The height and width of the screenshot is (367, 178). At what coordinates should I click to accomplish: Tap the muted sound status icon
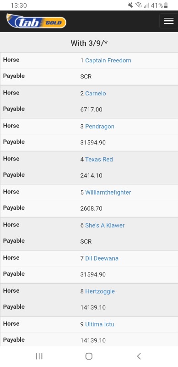click(x=131, y=5)
